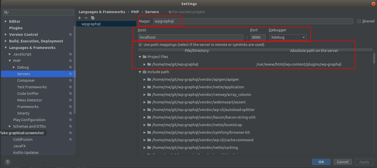Screen dimensions: 377x168
Task: Click the OK button
Action: point(321,162)
